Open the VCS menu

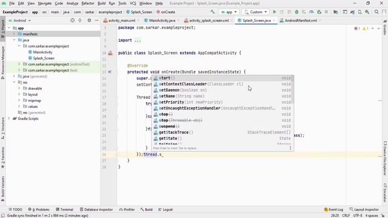[x=133, y=4]
